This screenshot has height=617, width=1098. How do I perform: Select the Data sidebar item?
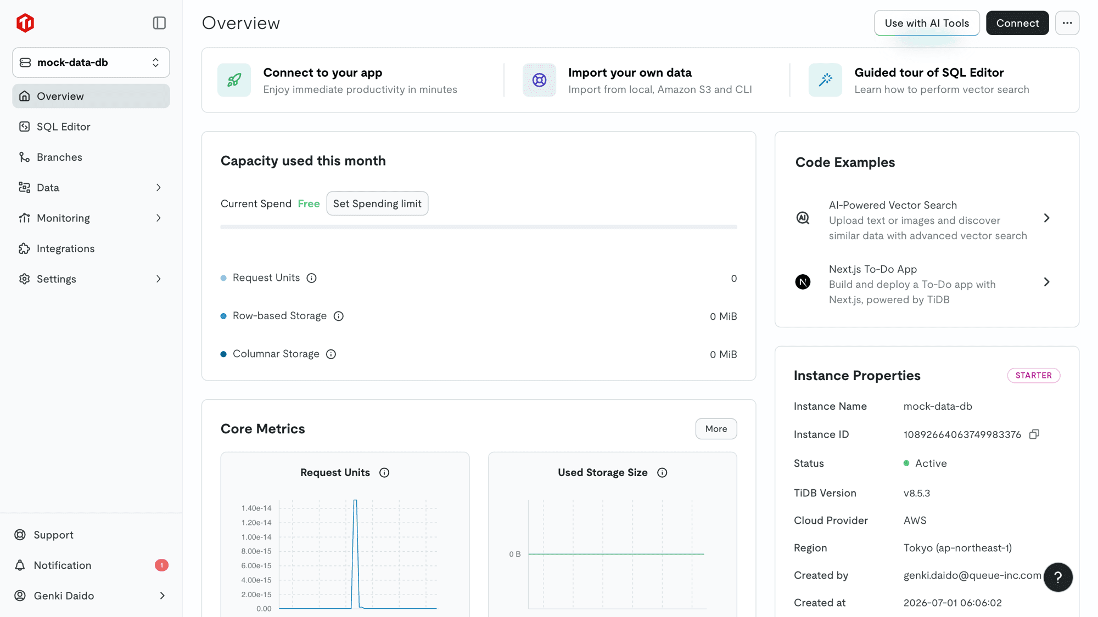click(x=91, y=188)
